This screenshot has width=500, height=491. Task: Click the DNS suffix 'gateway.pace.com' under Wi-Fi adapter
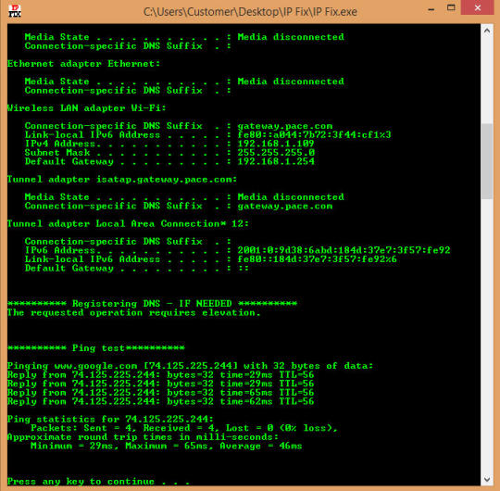pos(285,126)
